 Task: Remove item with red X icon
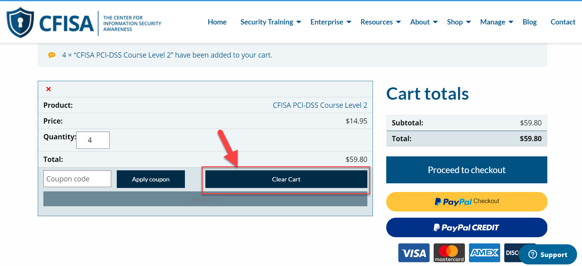[49, 89]
